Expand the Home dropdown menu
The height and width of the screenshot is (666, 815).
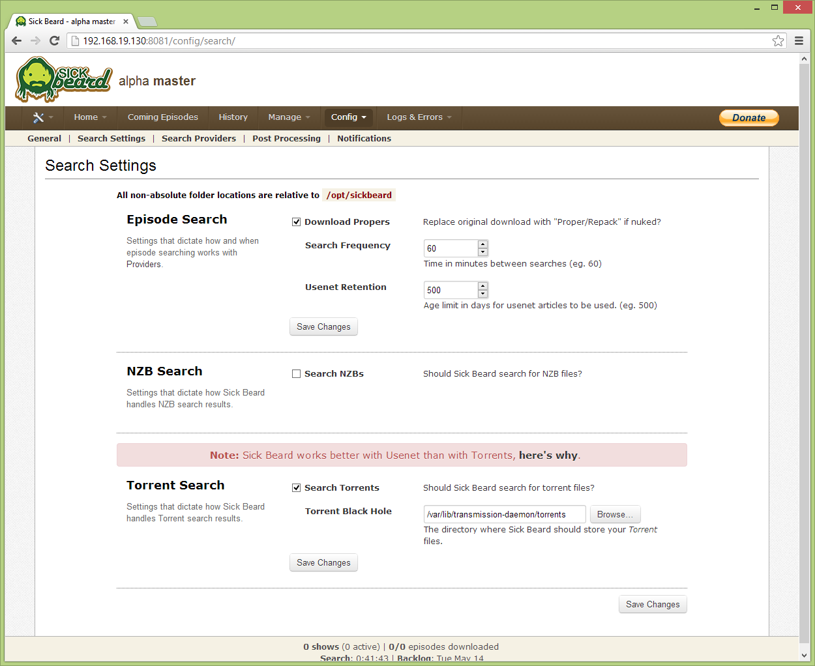(90, 117)
